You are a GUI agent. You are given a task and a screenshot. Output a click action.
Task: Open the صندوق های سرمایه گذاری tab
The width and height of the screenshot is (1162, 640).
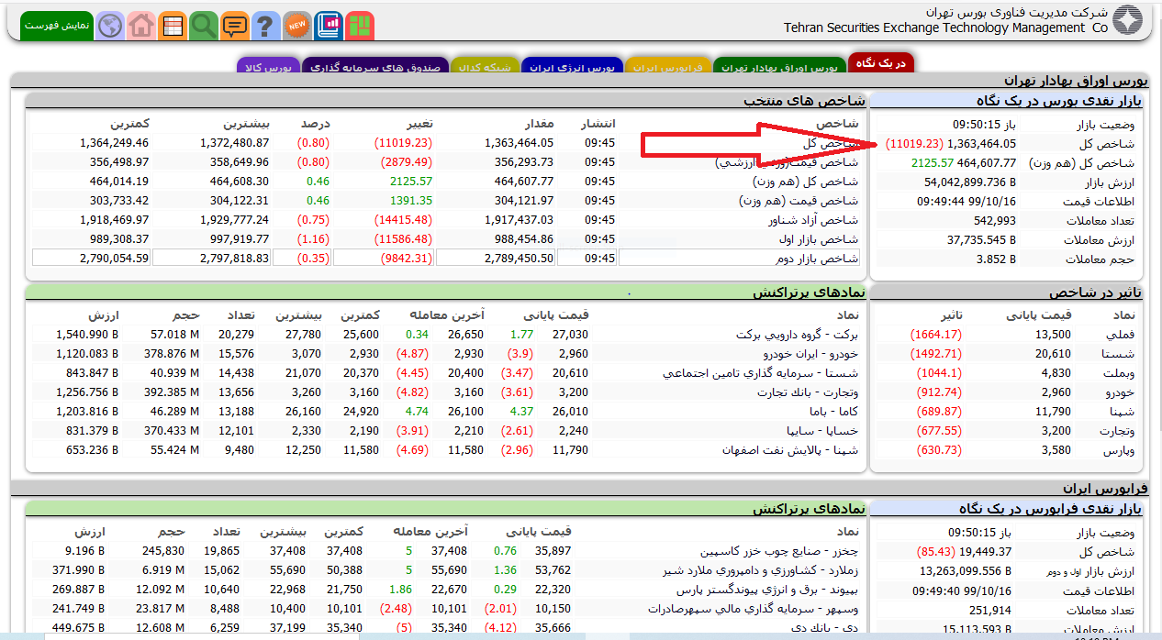tap(374, 67)
